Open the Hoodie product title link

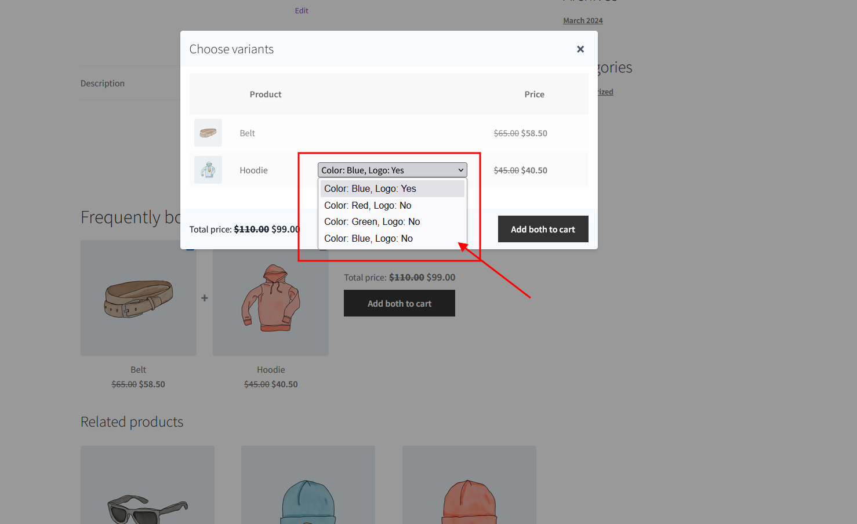[x=271, y=369]
